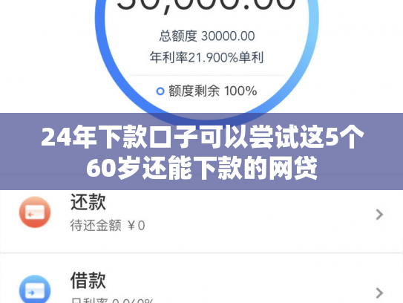
Task: Click the divider line inside quota circle
Action: [x=206, y=75]
